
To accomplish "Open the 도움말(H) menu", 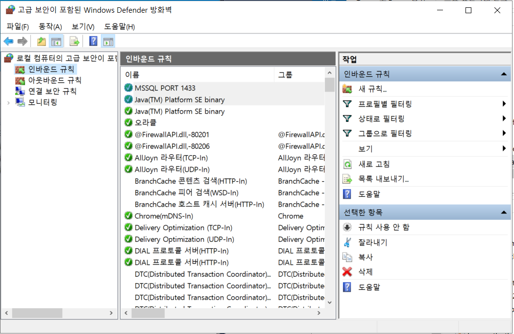I will coord(120,26).
